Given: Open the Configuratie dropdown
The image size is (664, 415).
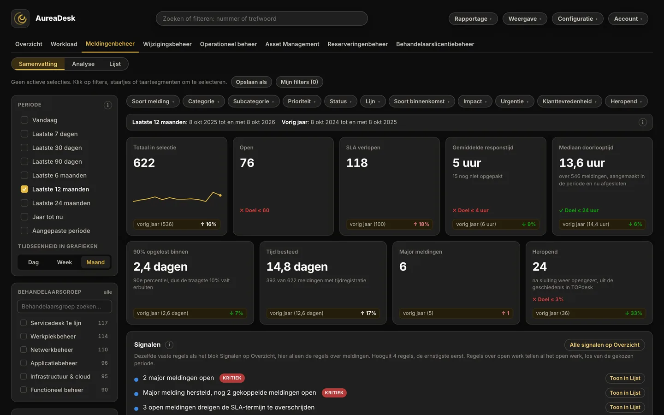Looking at the screenshot, I should [578, 18].
